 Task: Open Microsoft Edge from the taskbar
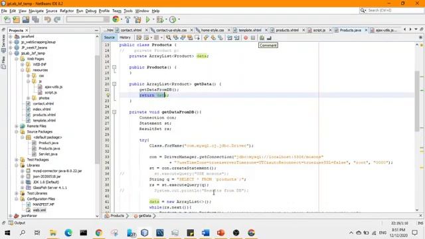pos(68,232)
